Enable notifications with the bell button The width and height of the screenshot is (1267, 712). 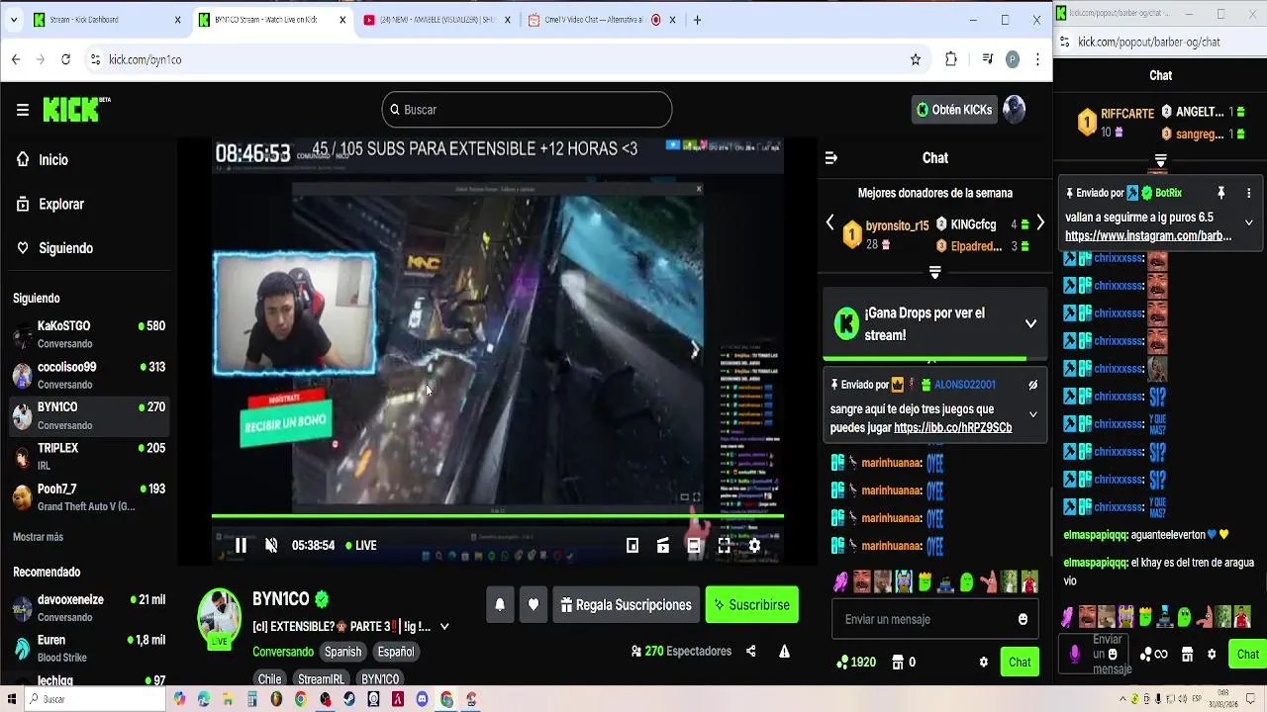tap(500, 605)
